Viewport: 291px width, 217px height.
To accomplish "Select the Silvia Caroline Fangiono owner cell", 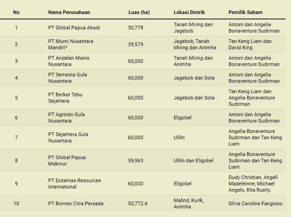I will tap(255, 203).
